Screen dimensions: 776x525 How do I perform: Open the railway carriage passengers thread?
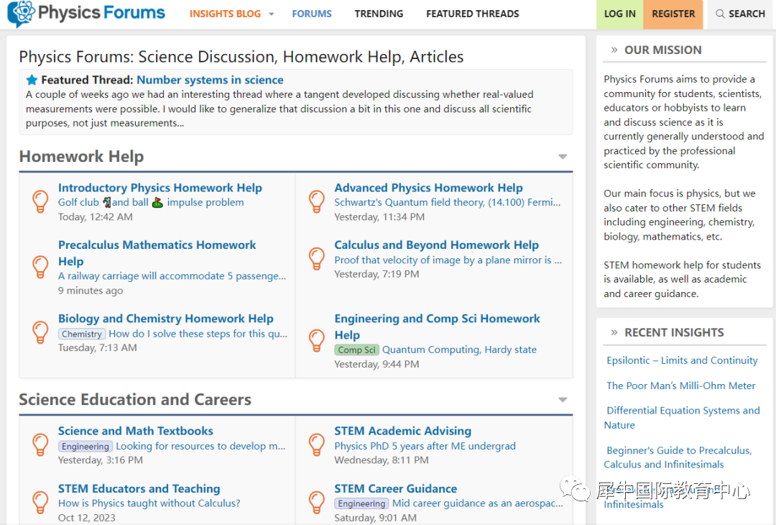(x=172, y=276)
